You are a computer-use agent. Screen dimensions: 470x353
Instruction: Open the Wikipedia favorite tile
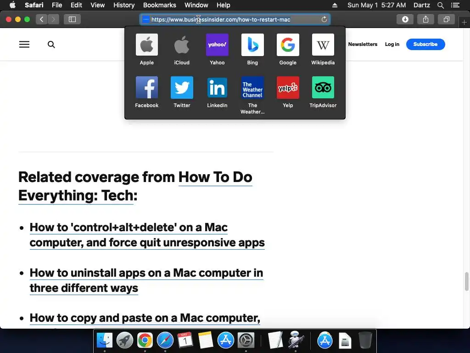coord(323,50)
